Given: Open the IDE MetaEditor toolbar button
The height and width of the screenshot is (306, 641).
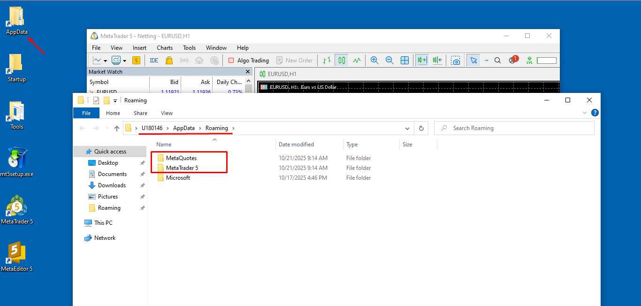Looking at the screenshot, I should [x=154, y=60].
